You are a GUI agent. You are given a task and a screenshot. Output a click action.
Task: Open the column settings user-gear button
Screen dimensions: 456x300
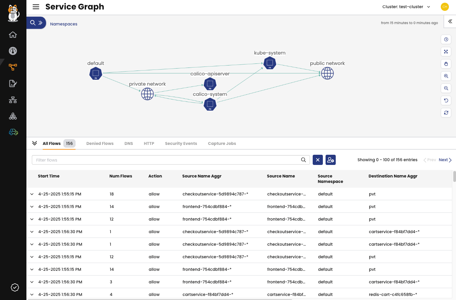[x=330, y=160]
